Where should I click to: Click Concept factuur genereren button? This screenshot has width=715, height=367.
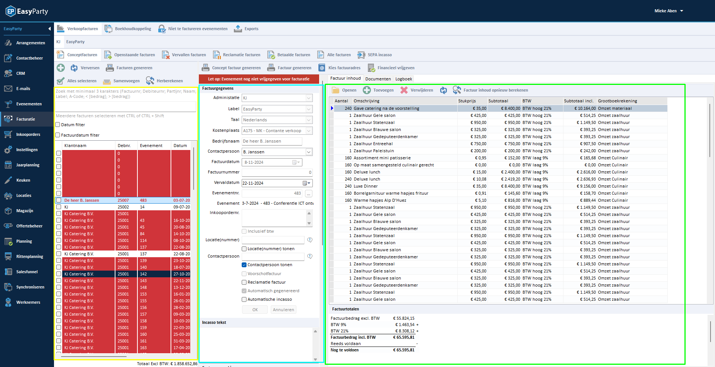point(231,68)
